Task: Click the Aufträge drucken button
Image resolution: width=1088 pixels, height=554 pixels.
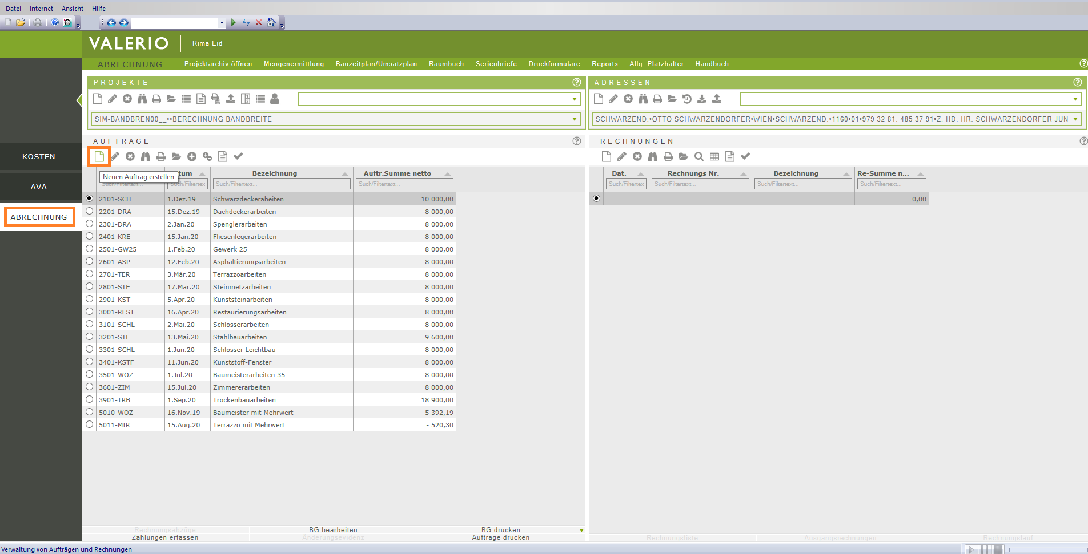Action: pos(500,537)
